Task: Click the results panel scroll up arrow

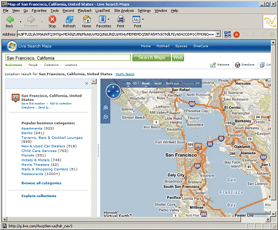Action: coord(94,81)
